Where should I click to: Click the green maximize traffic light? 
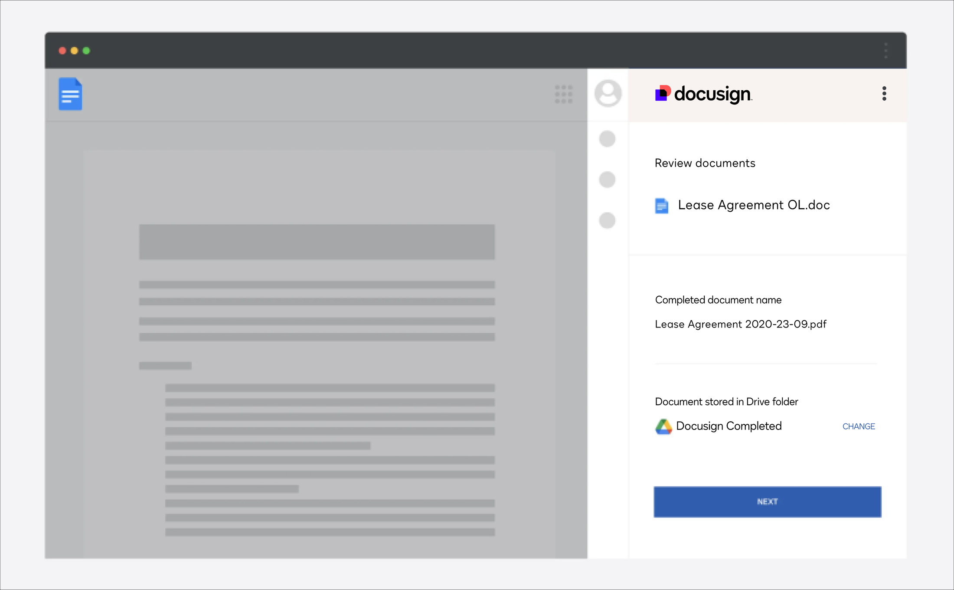(86, 51)
